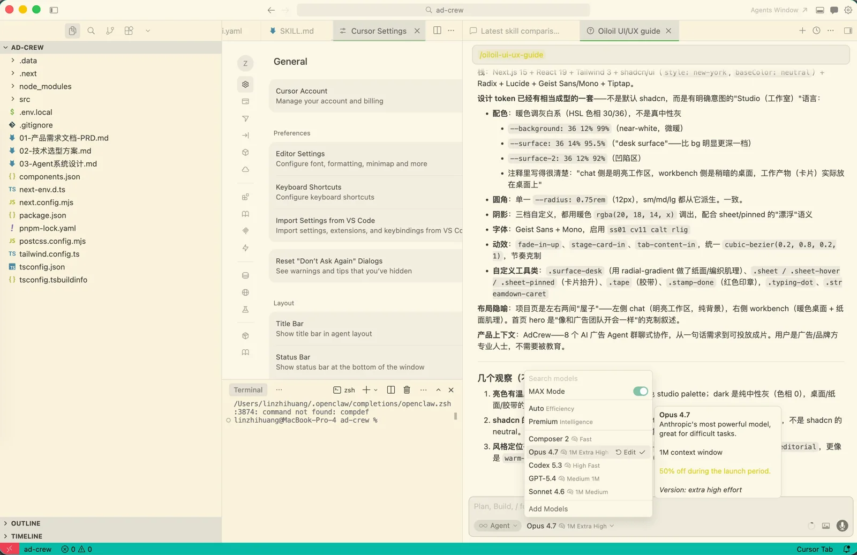
Task: Open Editor Settings row
Action: 366,159
